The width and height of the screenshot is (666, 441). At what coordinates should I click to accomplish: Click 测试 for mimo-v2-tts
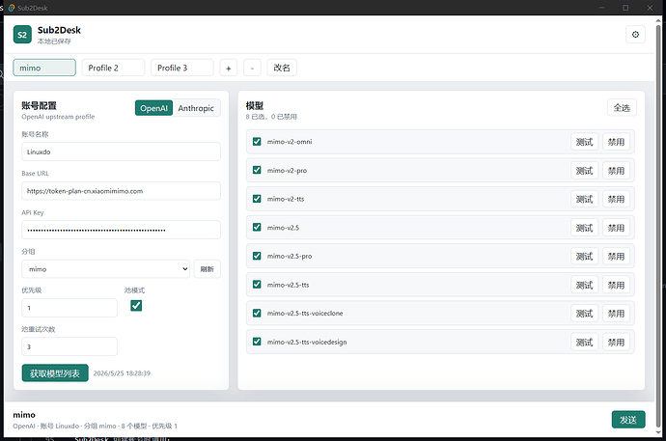pyautogui.click(x=585, y=199)
